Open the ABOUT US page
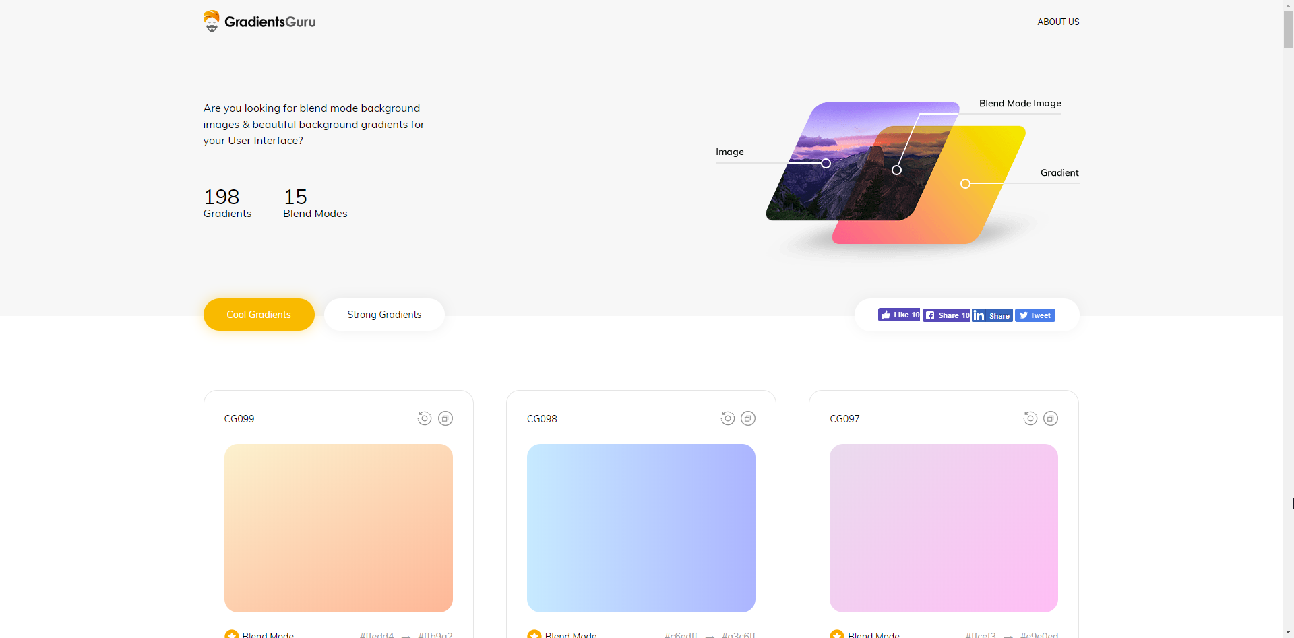 point(1057,22)
